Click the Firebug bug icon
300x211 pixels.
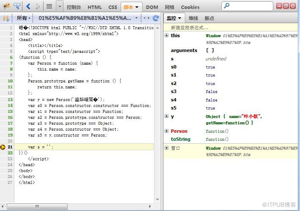click(6, 6)
